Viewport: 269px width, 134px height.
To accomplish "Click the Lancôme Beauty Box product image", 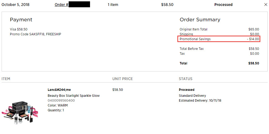I will tap(20, 112).
